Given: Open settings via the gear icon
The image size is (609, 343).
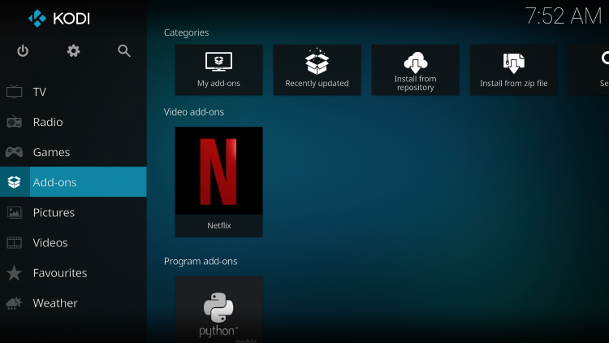Looking at the screenshot, I should [x=73, y=51].
